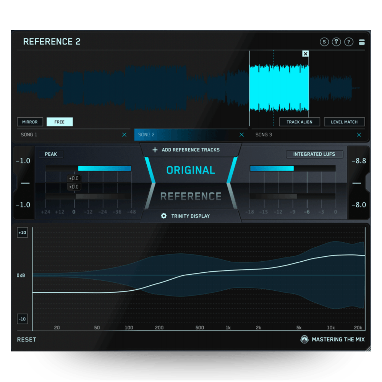Select the Song 1 reference tab
This screenshot has width=382, height=382.
tap(74, 135)
